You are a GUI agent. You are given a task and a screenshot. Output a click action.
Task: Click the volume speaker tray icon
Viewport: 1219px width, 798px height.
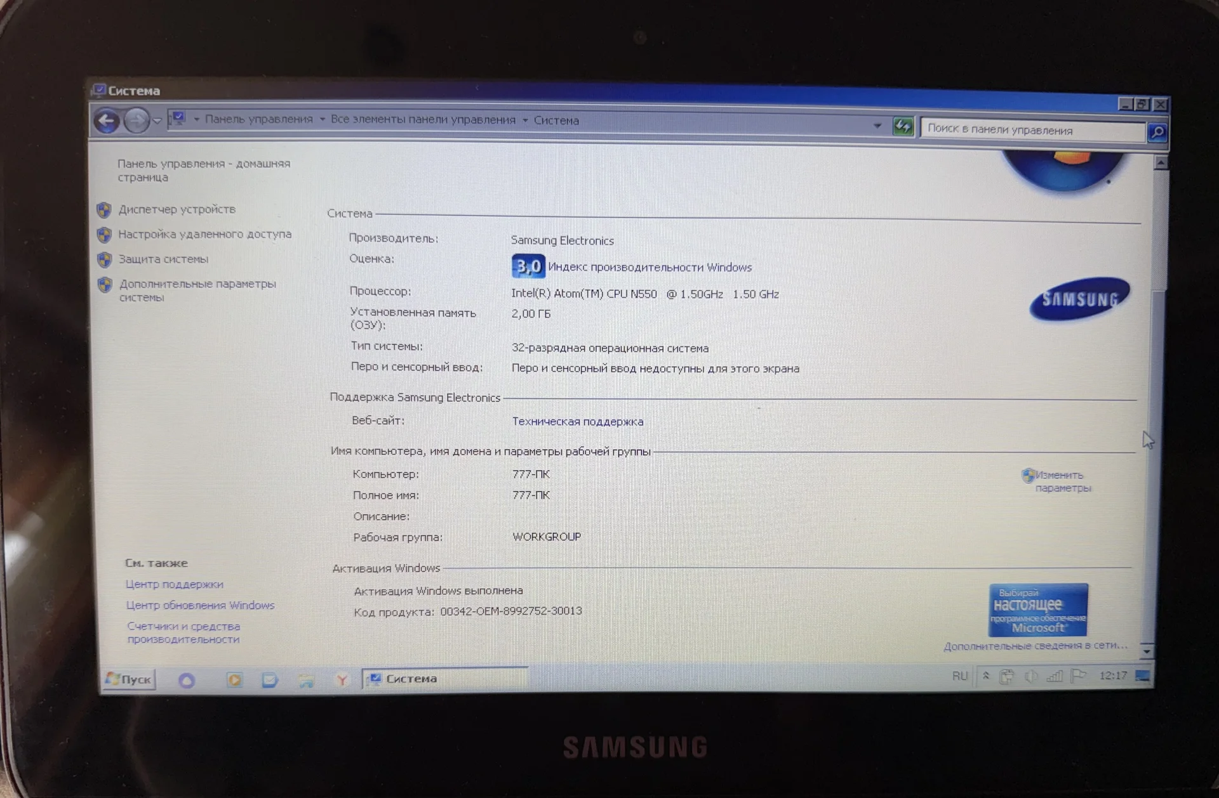[x=1031, y=676]
